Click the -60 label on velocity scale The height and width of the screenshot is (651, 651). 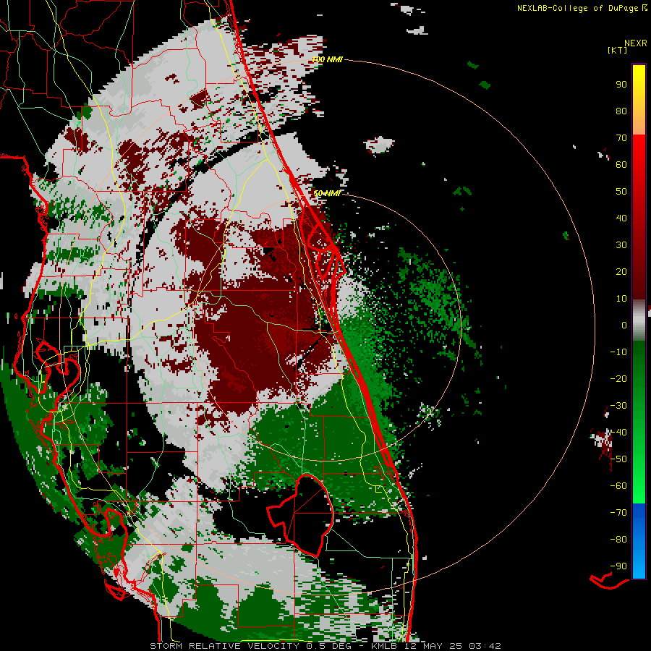618,486
